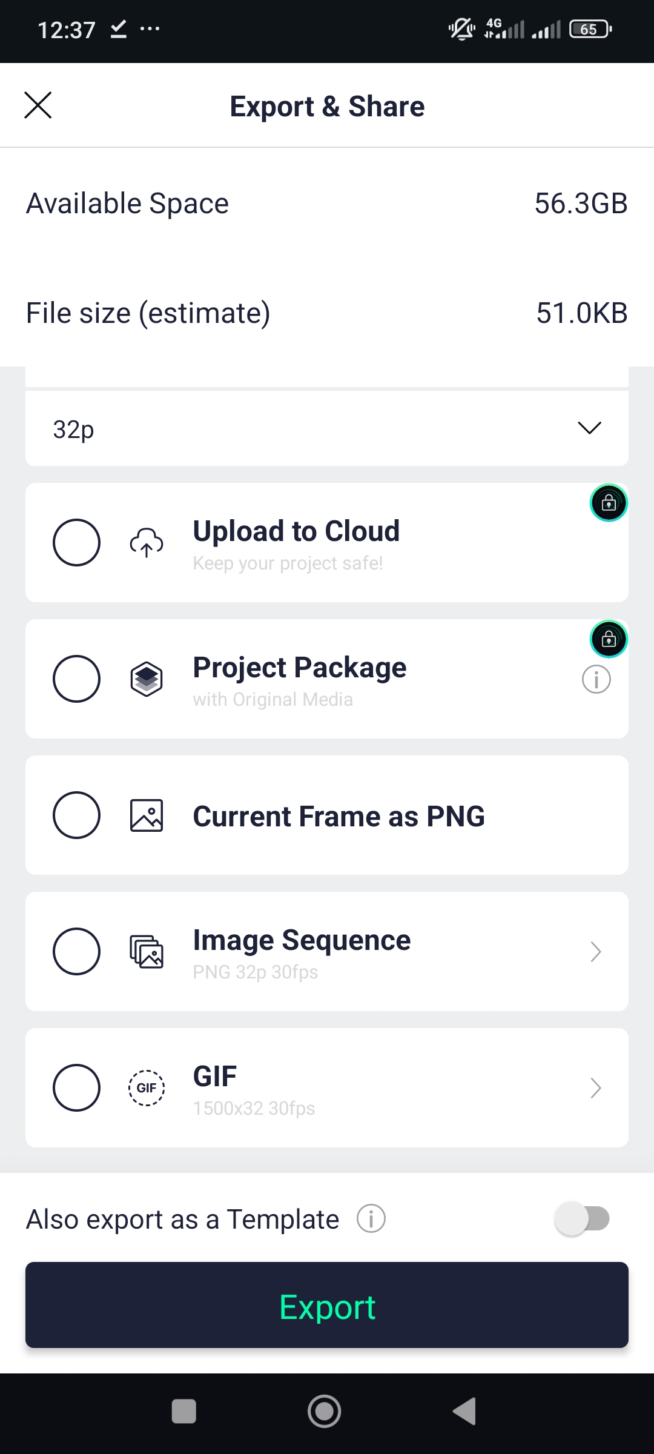Tap the Current Frame picture icon
This screenshot has height=1454, width=654.
(147, 815)
